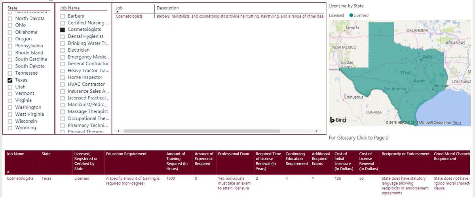Check the Drinking Water Tr... job checkbox
475x197 pixels.
tap(63, 43)
